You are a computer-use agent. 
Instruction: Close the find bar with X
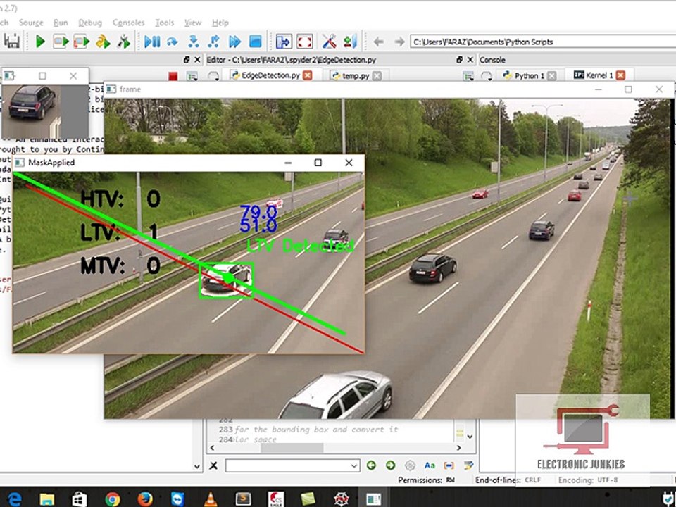click(x=213, y=465)
